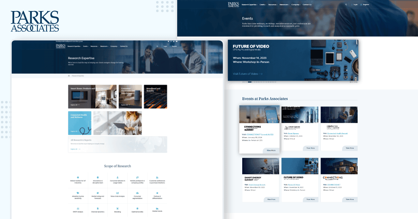Click Global markets for IoT industries icon
Image resolution: width=418 pixels, height=219 pixels.
click(78, 177)
